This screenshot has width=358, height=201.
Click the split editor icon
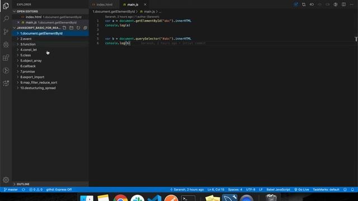pos(343,4)
